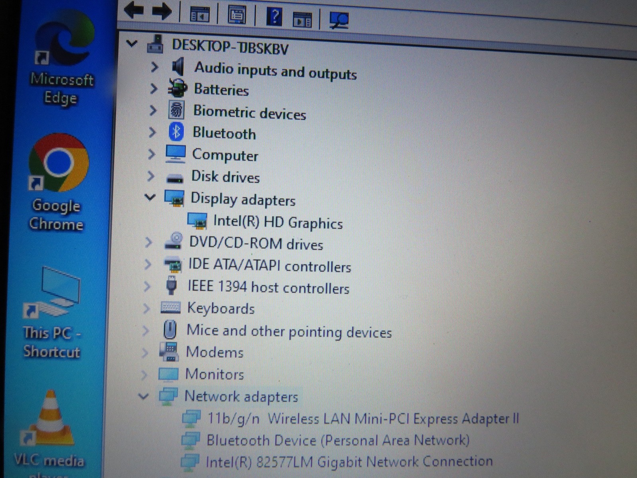The image size is (637, 478).
Task: Expand Audio inputs and outputs node
Action: [x=154, y=67]
